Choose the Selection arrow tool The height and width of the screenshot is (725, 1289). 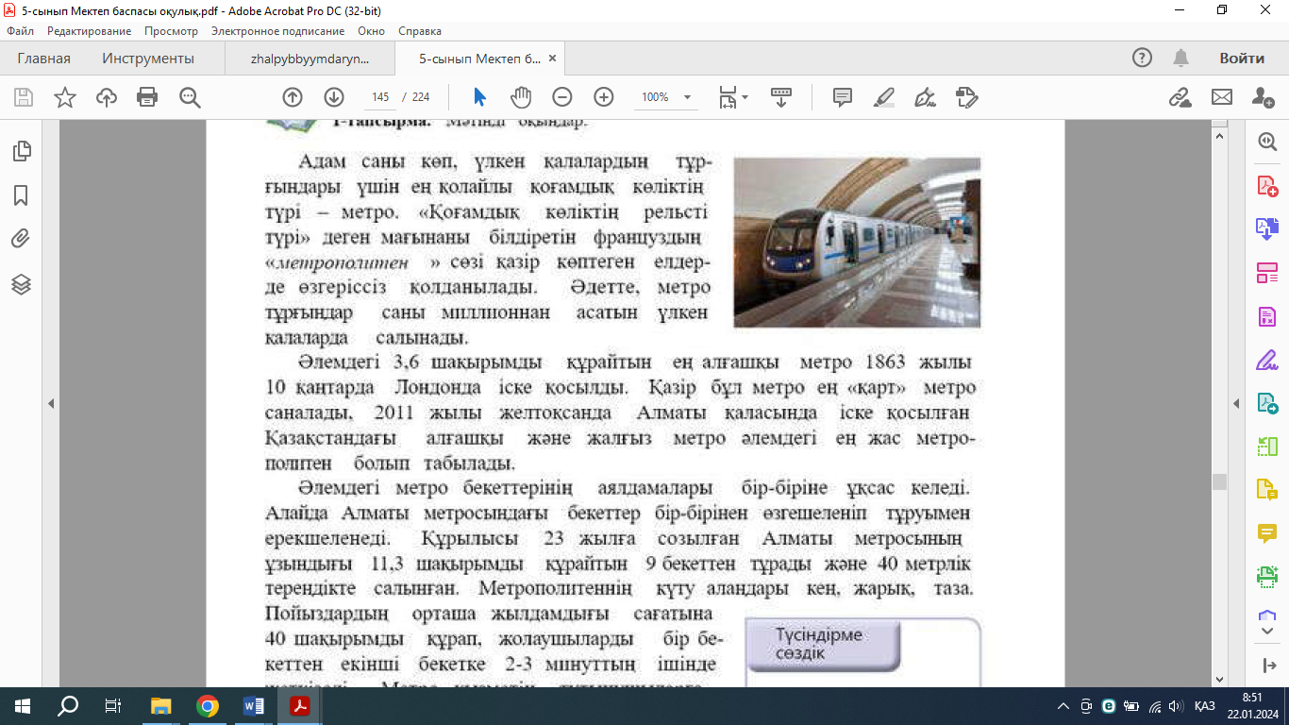(479, 97)
